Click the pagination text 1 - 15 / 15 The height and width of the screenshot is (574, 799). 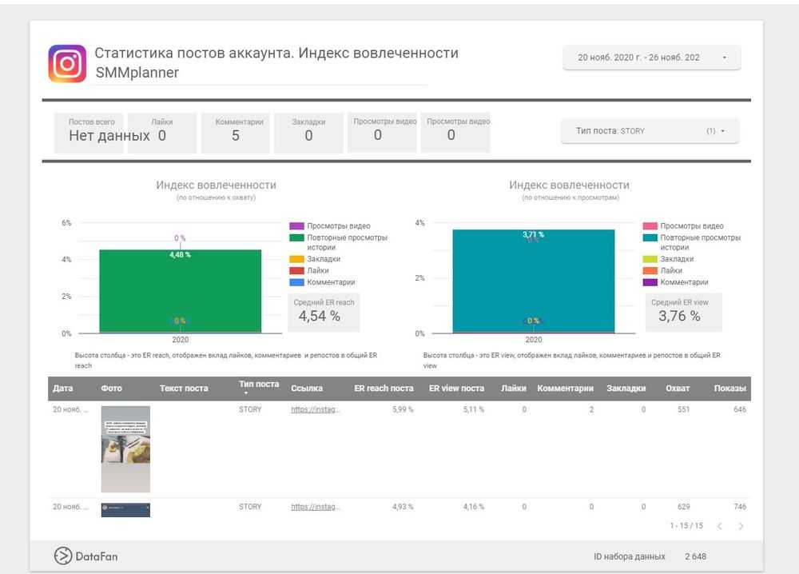[x=686, y=525]
